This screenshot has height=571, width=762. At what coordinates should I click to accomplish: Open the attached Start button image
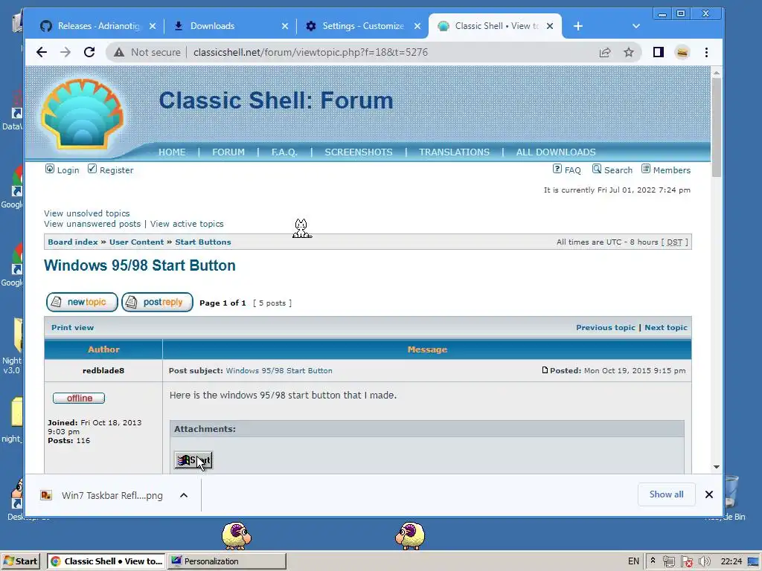click(193, 460)
